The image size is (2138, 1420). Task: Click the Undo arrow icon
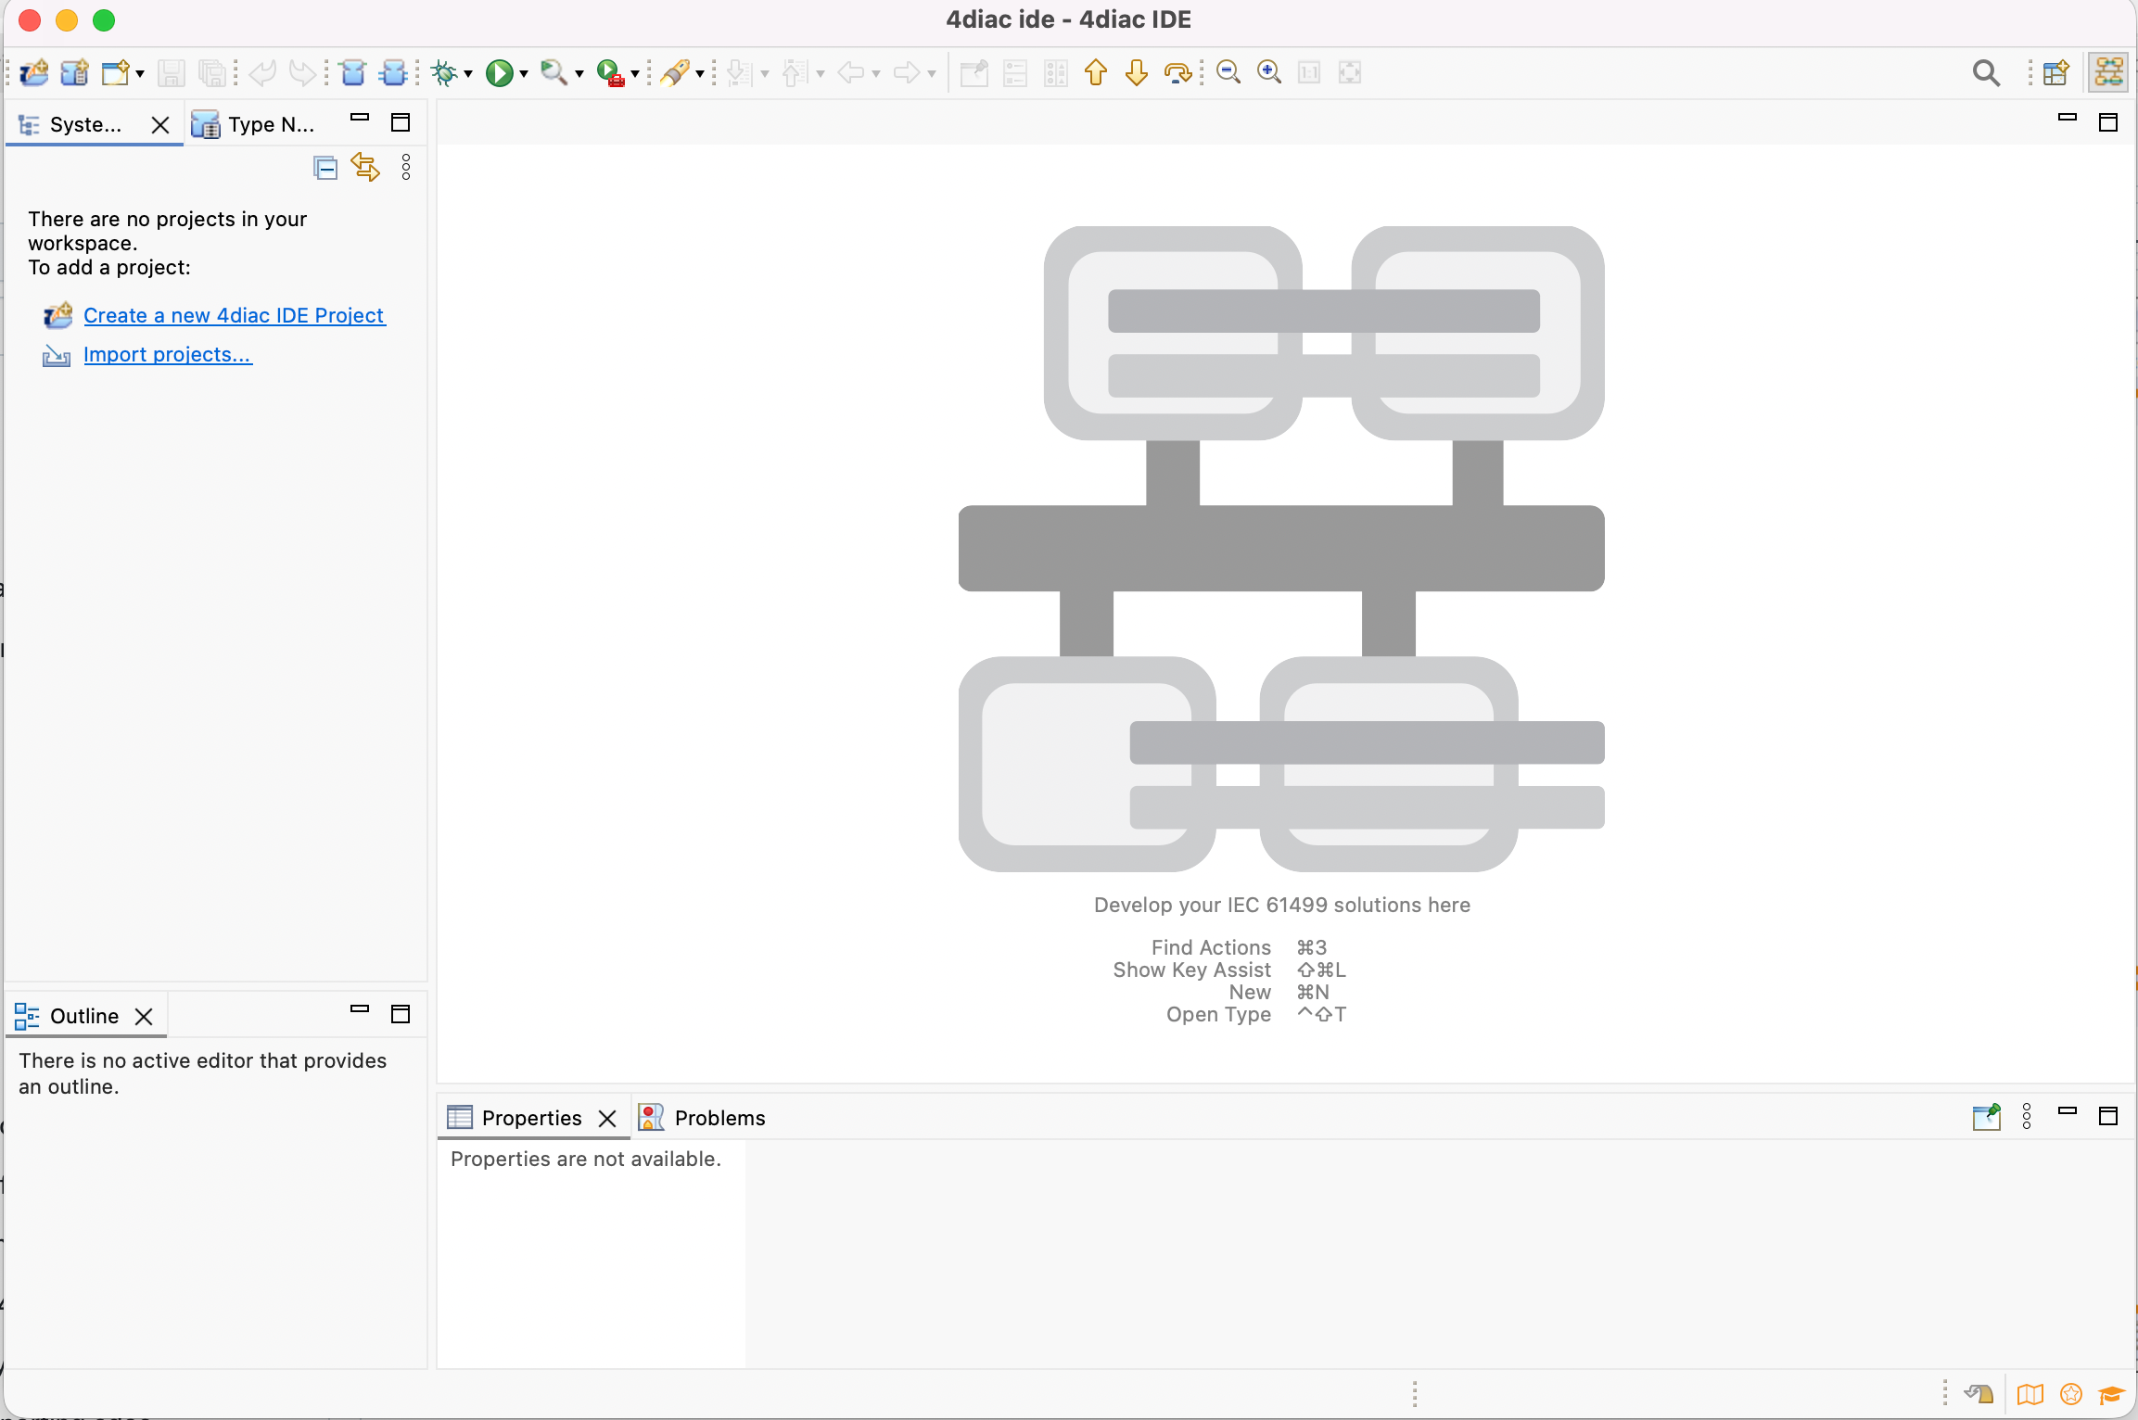click(262, 72)
